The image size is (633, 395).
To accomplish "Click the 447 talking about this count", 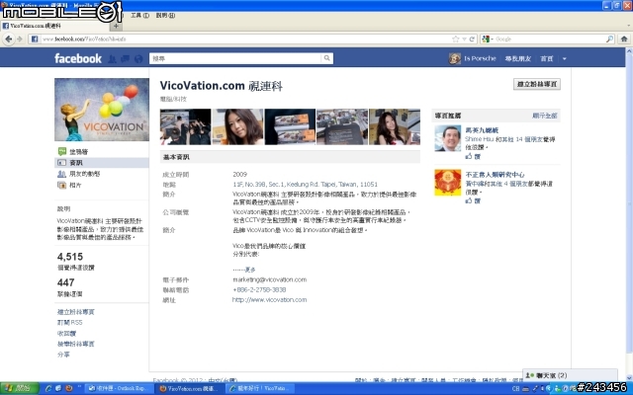I will tap(66, 282).
